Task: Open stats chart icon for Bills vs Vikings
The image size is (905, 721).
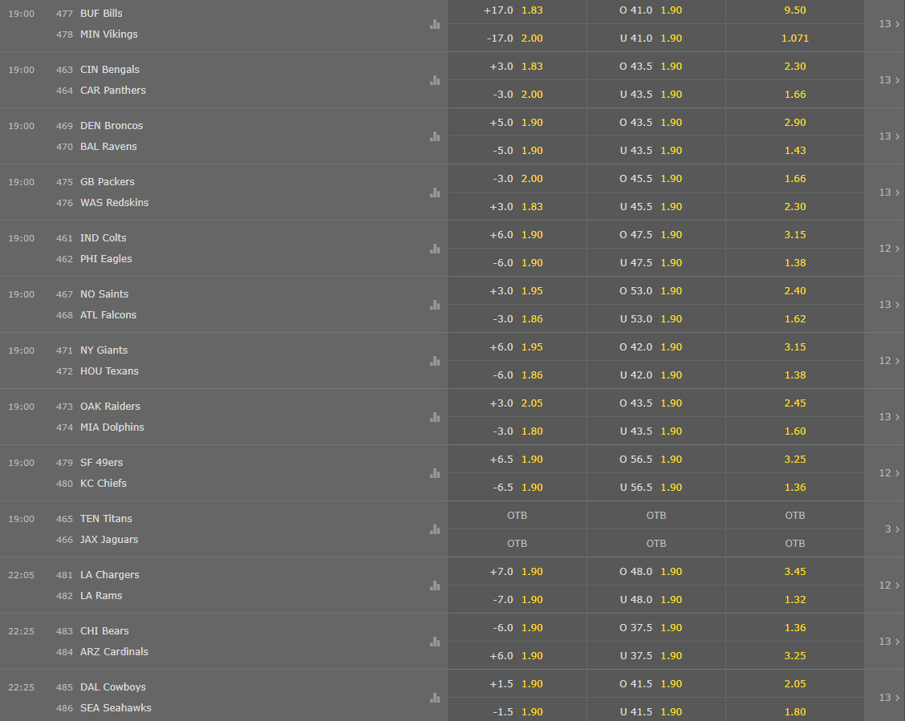Action: [435, 24]
